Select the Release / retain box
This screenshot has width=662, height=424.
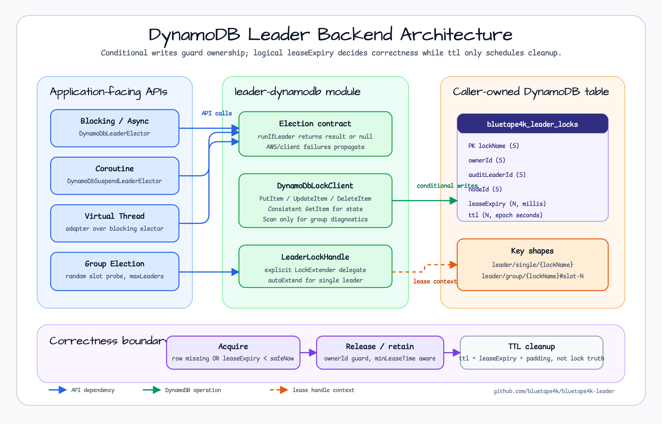(380, 353)
